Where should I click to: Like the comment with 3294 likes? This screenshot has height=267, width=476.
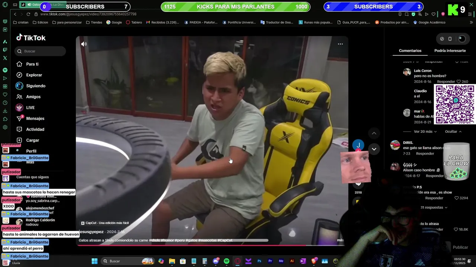coord(457,198)
